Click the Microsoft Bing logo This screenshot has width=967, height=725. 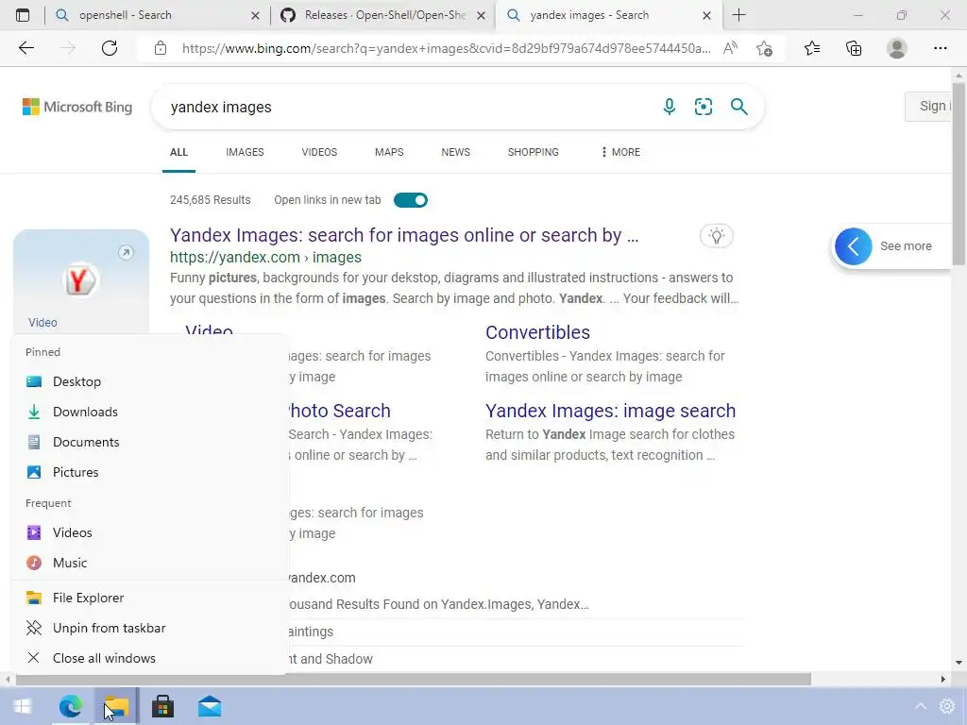point(77,107)
